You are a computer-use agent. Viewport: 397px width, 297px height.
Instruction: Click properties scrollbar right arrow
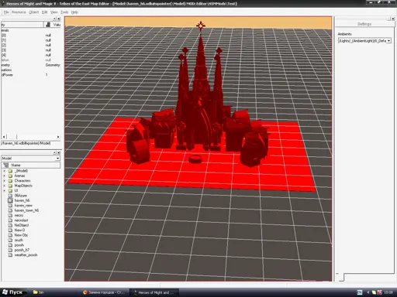(58, 137)
